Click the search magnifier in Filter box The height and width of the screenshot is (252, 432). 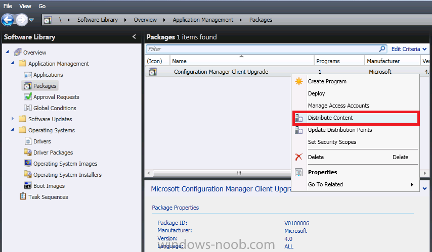coord(382,48)
